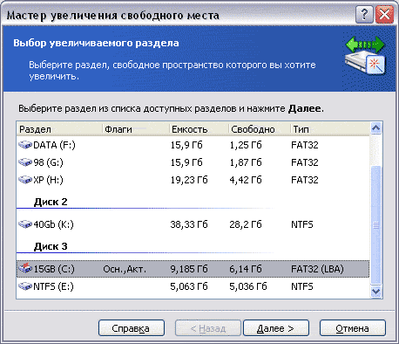Screen dimensions: 399x344
Task: Click the FAT32 type of DATA (F:)
Action: [x=305, y=145]
